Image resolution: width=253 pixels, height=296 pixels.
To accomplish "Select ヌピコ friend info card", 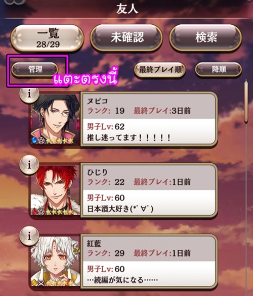I will [149, 119].
